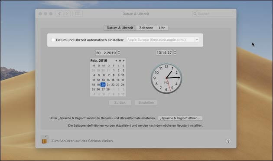Click the date field 20. 2.2019
This screenshot has width=273, height=161.
click(x=106, y=53)
